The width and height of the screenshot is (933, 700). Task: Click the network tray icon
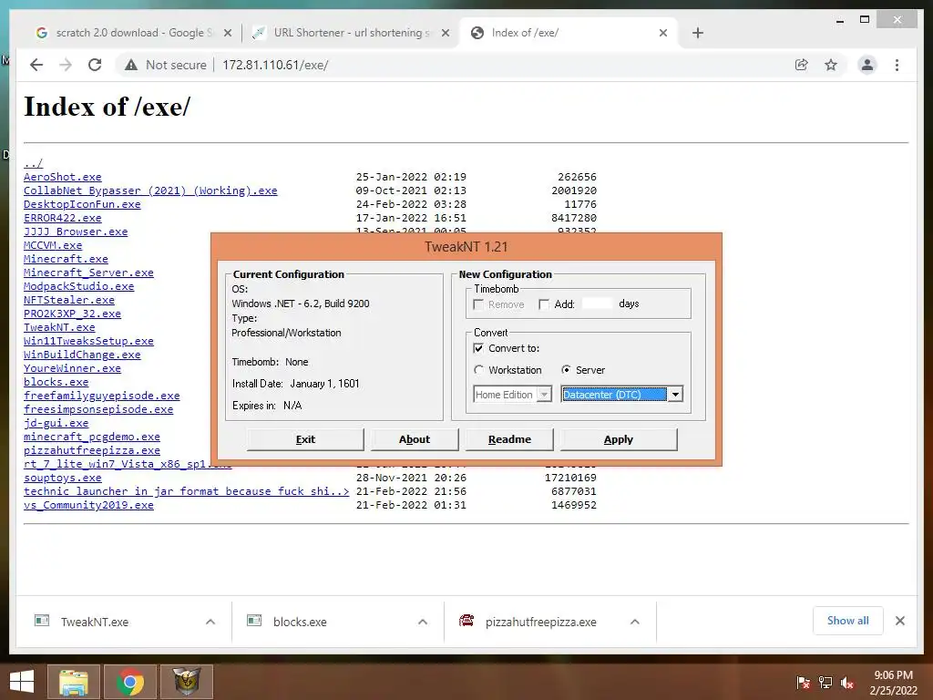click(x=825, y=682)
